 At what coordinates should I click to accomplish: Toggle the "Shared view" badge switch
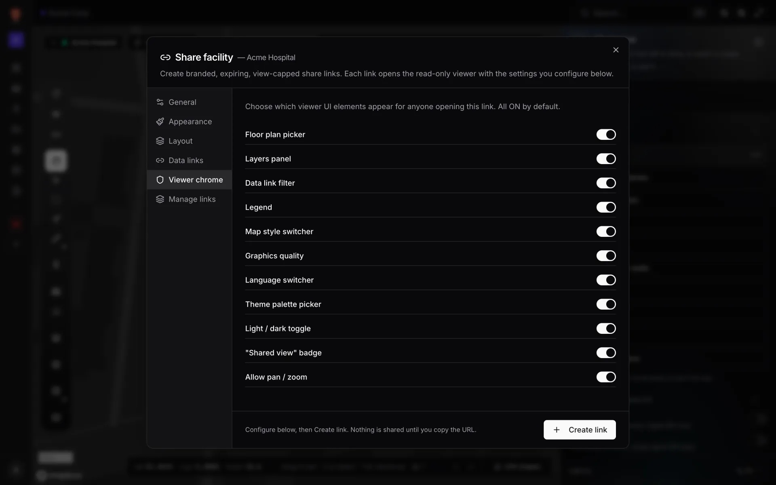point(606,352)
